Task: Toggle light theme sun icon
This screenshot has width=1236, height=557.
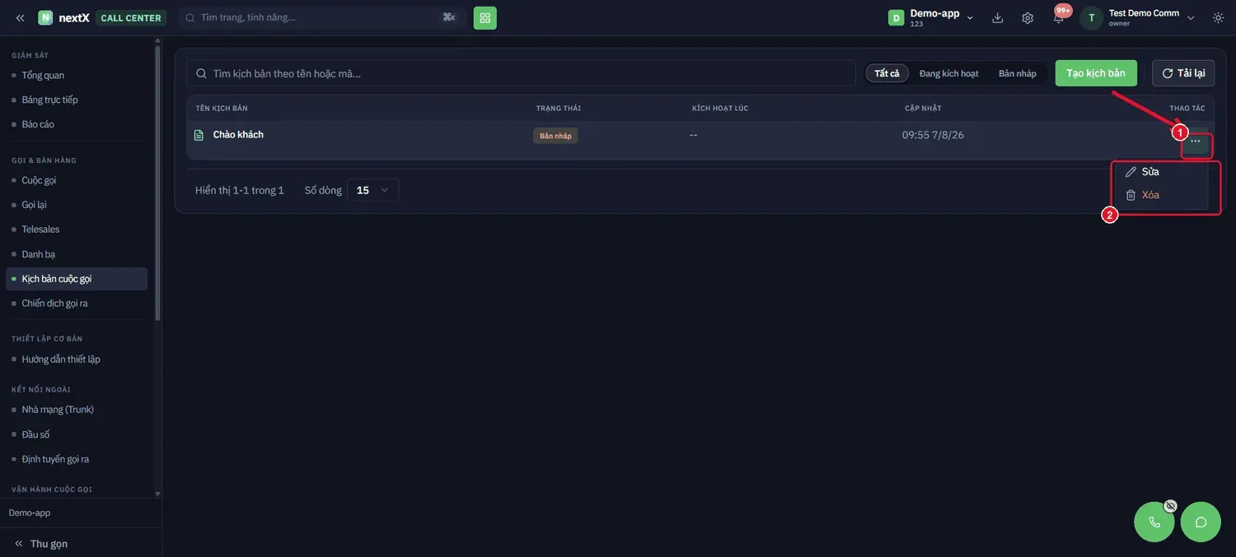Action: click(1218, 17)
